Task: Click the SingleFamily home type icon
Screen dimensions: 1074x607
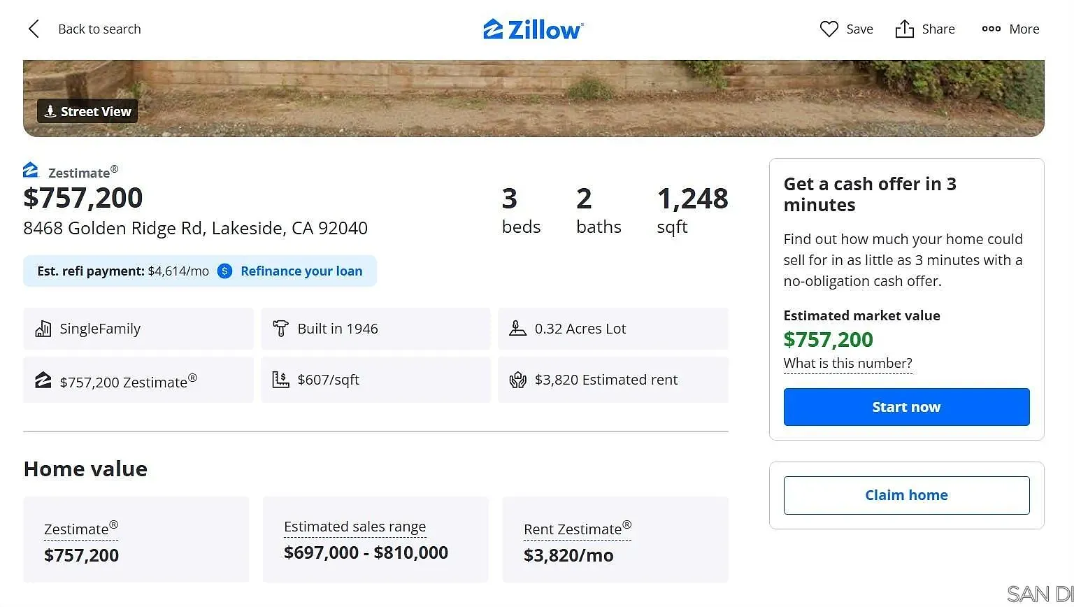Action: coord(43,329)
